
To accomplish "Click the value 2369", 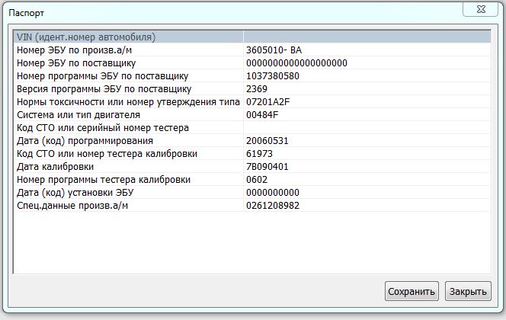I will 257,89.
